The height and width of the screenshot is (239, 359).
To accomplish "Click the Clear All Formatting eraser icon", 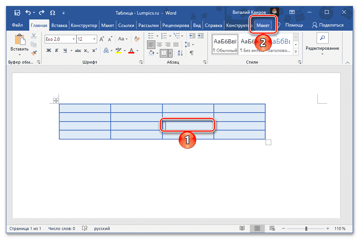I will 137,39.
